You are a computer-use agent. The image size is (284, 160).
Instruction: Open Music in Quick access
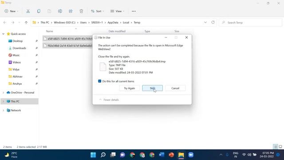click(16, 55)
